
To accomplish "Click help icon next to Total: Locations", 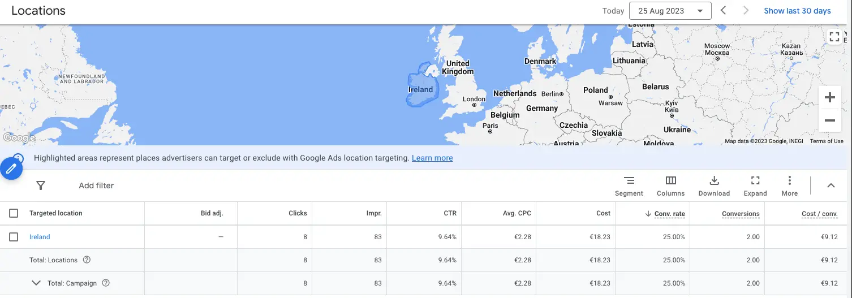I will click(87, 260).
